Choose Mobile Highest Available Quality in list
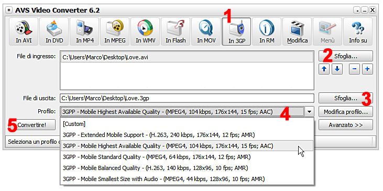 point(187,146)
